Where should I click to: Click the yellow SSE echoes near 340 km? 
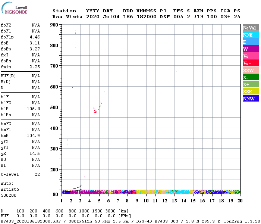[x=67, y=140]
